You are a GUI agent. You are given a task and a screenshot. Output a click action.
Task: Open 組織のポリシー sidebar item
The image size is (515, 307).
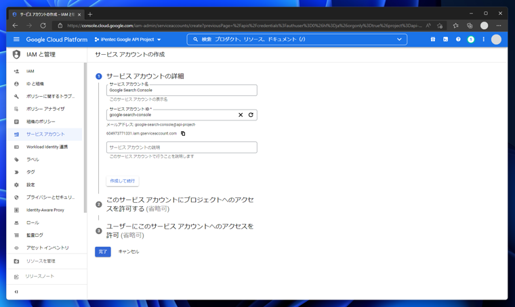click(45, 122)
